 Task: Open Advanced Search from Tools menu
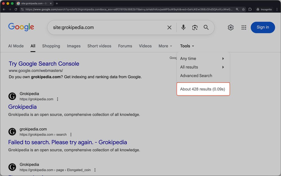click(x=196, y=76)
